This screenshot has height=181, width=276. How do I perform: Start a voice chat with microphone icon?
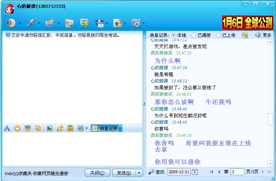(x=31, y=23)
